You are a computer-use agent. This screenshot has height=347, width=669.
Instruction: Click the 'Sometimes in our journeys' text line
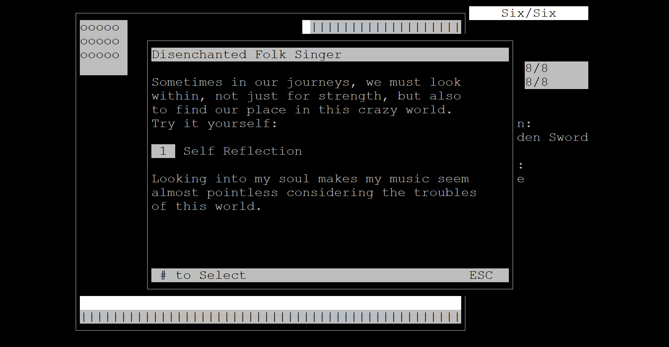(306, 82)
